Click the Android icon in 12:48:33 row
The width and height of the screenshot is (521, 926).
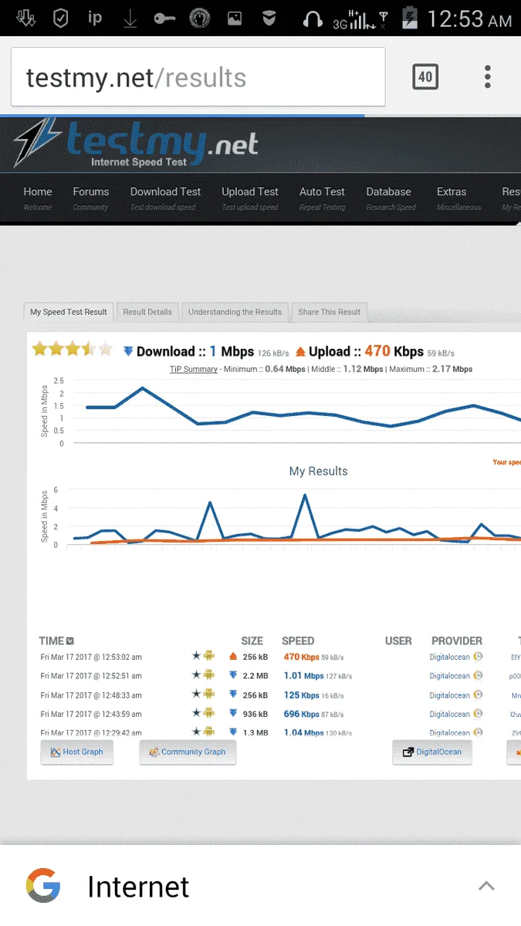208,694
